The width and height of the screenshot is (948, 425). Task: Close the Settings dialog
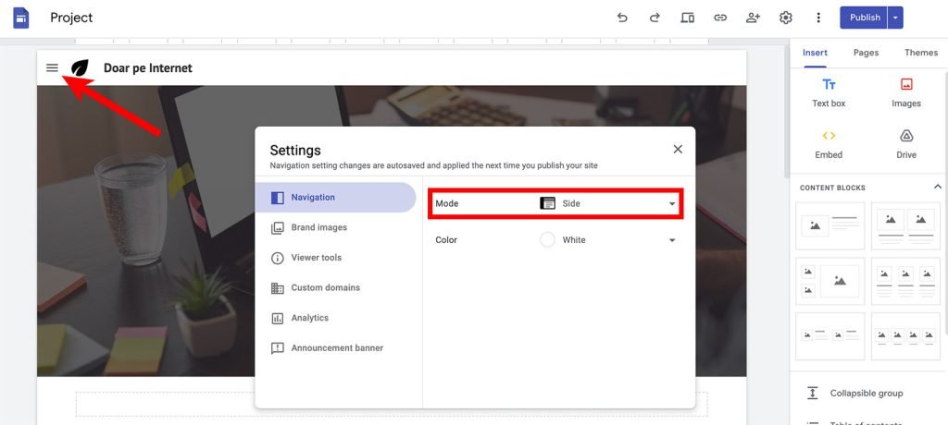point(678,149)
